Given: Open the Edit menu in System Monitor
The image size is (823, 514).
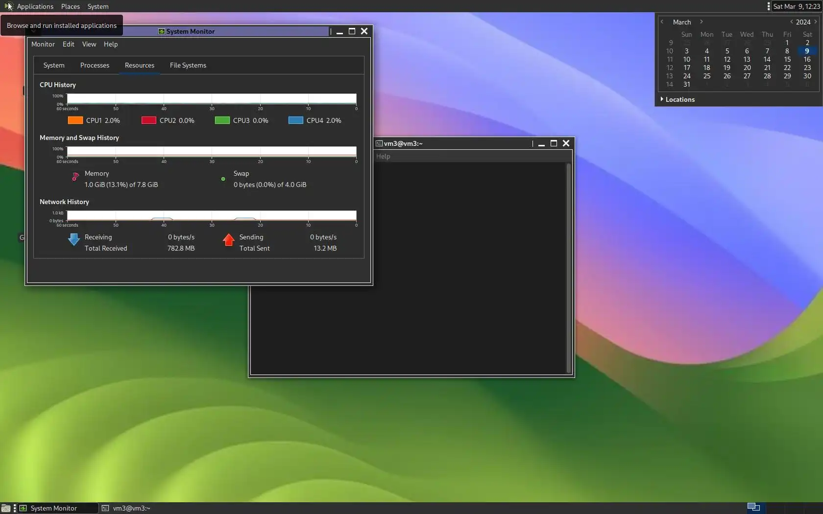Looking at the screenshot, I should coord(69,44).
